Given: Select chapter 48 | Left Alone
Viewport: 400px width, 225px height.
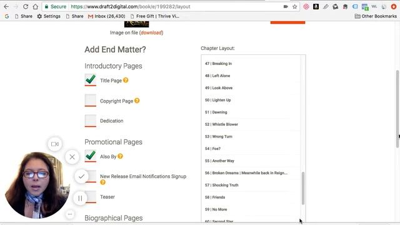Looking at the screenshot, I should coord(217,76).
